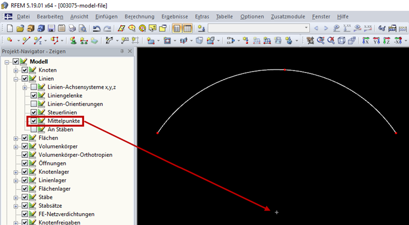409x225 pixels.
Task: Select the new node tool
Action: pyautogui.click(x=10, y=40)
